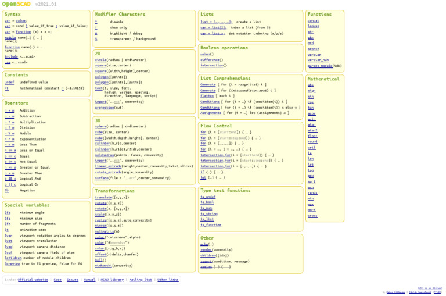Click the concat function link

click(314, 21)
